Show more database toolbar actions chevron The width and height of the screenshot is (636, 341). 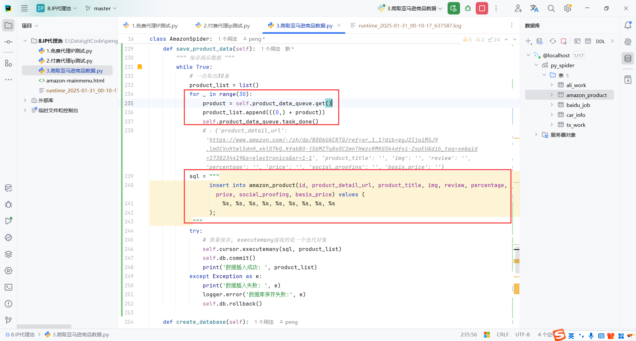612,41
